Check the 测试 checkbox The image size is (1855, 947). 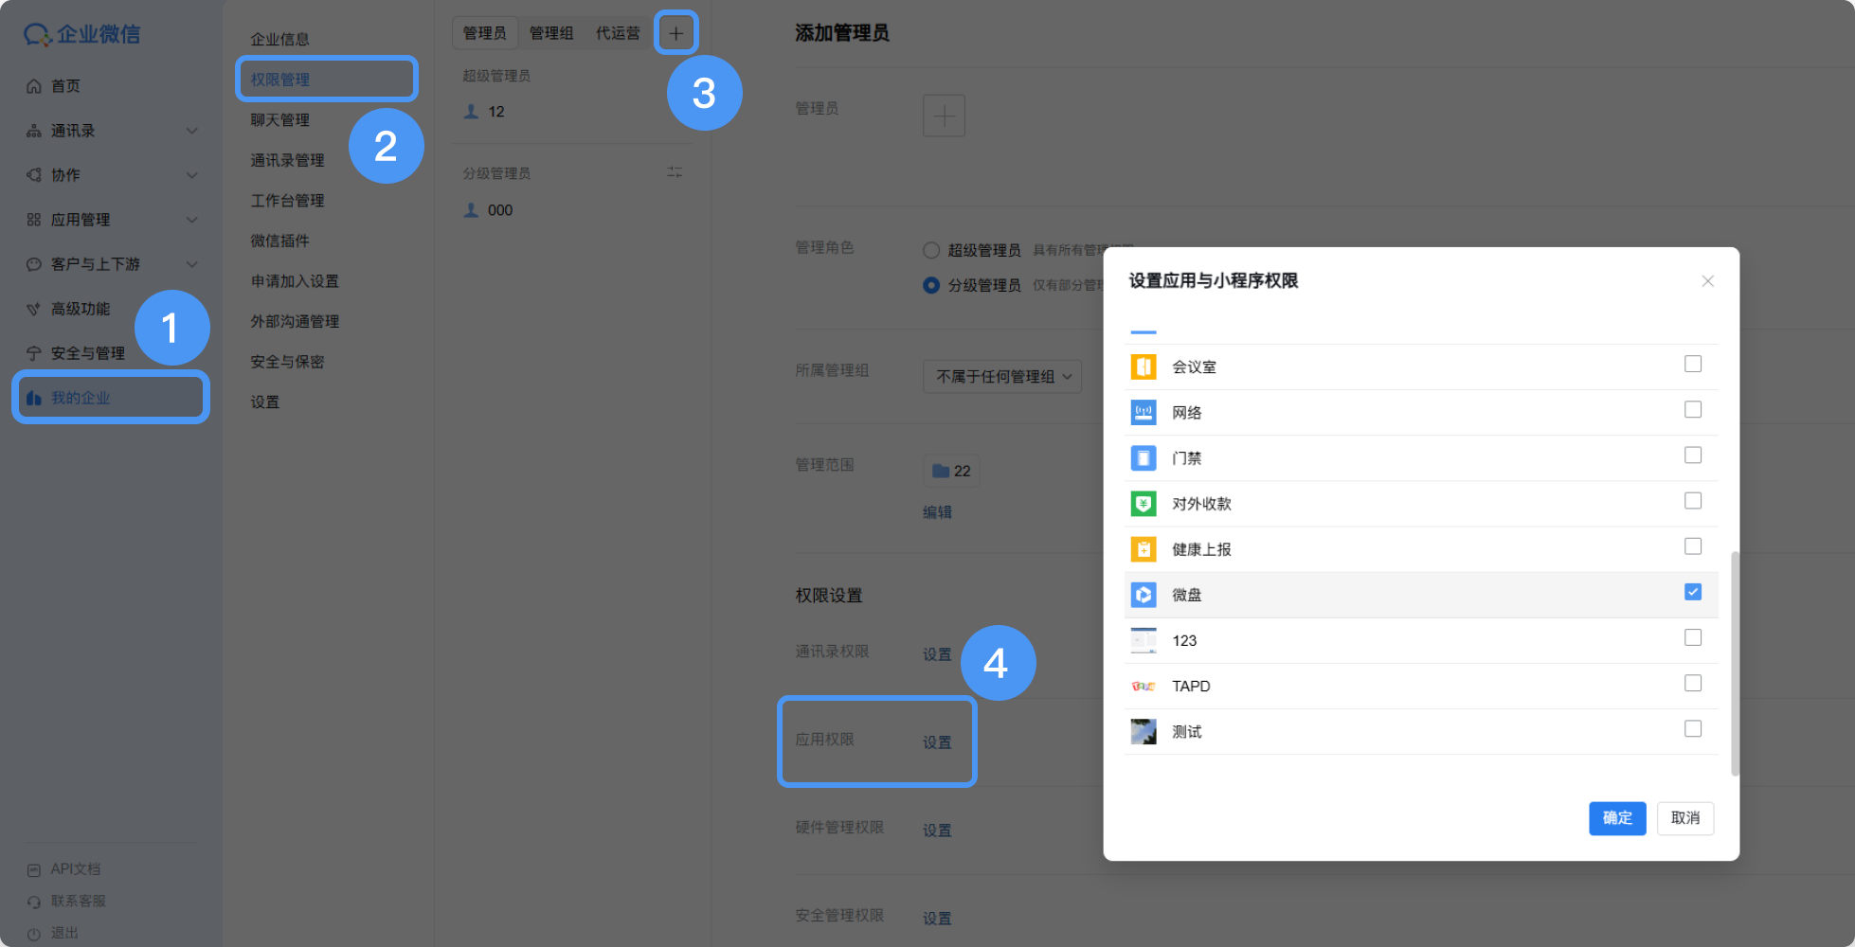(1693, 729)
